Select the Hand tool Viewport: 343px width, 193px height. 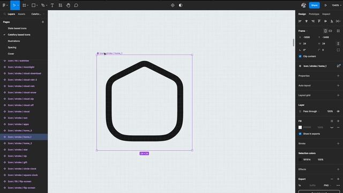tap(68, 5)
